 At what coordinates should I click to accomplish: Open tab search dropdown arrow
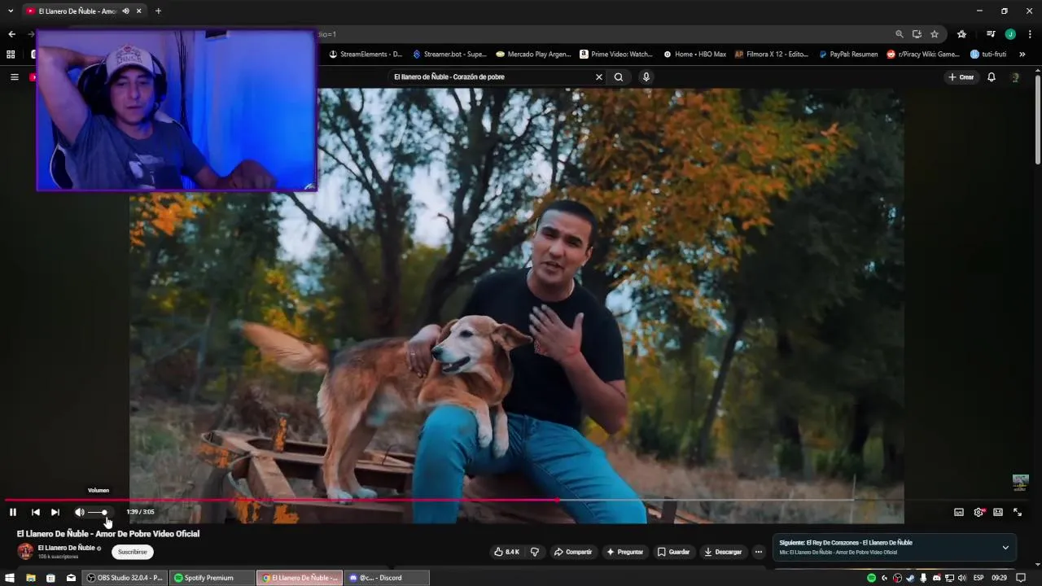[x=11, y=11]
